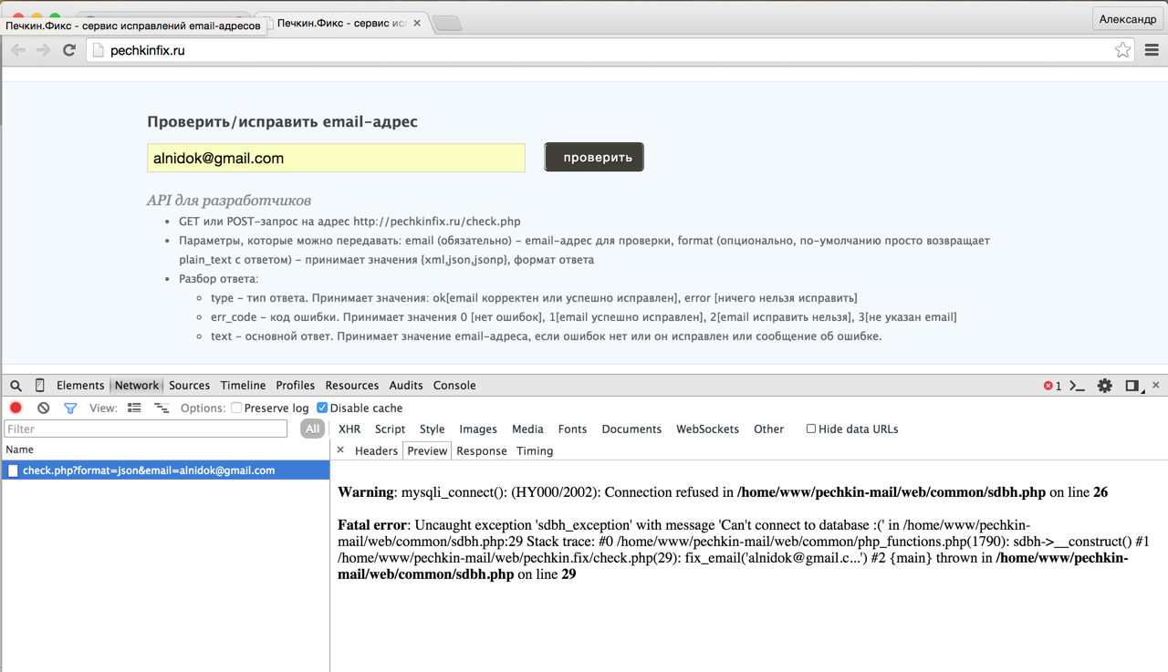Screen dimensions: 1168x672
Task: Go back to previous page
Action: pos(18,50)
